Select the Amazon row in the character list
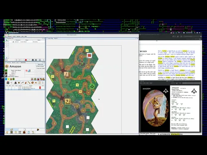 [x=27, y=42]
